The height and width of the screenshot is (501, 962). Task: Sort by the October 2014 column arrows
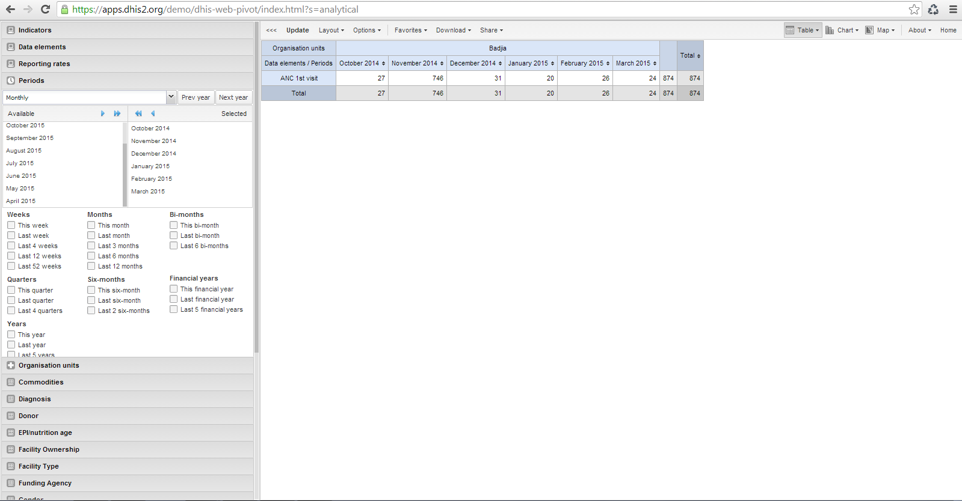tap(383, 64)
